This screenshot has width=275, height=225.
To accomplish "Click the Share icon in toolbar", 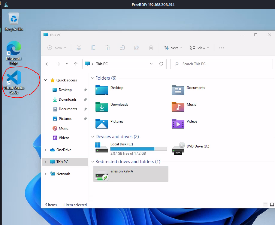I will tap(136, 48).
